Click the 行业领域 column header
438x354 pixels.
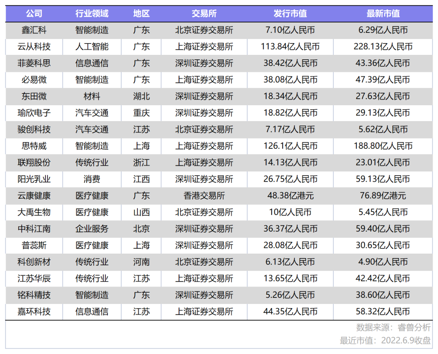92,13
